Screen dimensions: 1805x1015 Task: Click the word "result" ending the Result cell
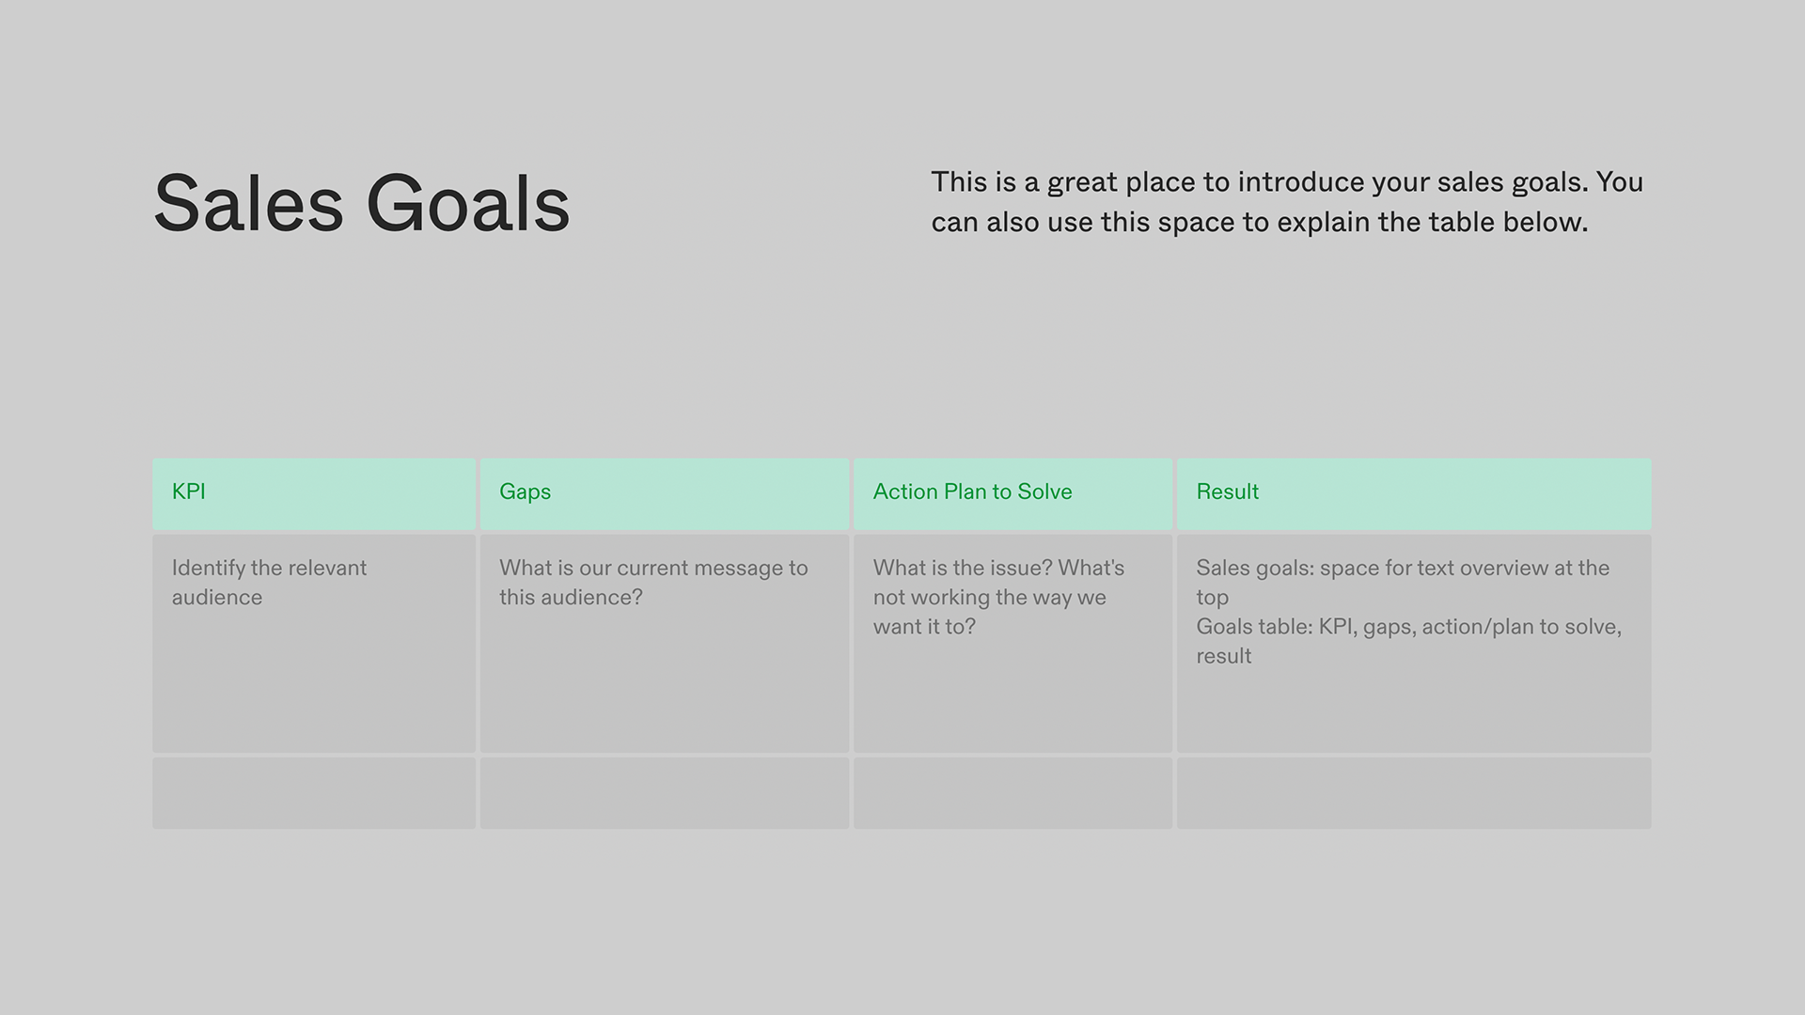coord(1223,656)
